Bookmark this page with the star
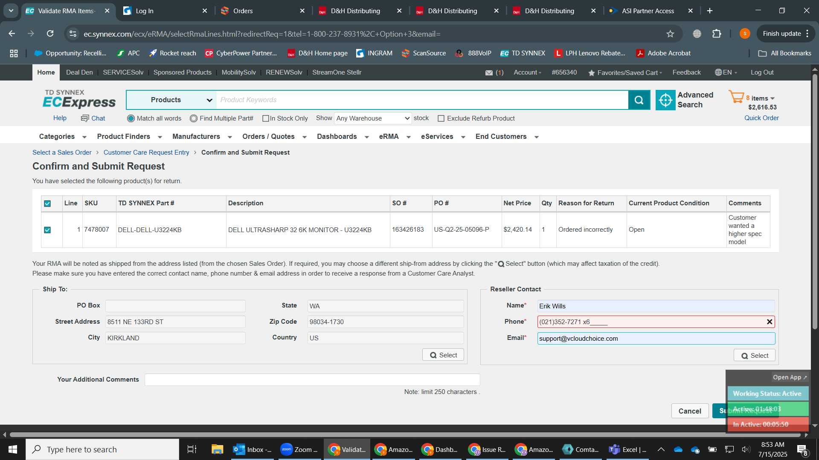Screen dimensions: 819x460 [670, 34]
